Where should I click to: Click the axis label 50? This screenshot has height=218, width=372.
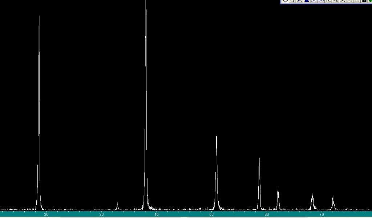click(212, 214)
